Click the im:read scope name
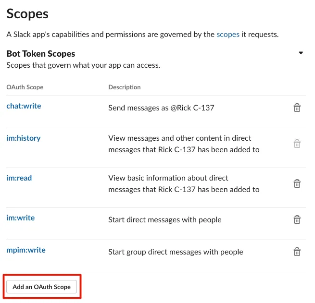 (x=19, y=178)
